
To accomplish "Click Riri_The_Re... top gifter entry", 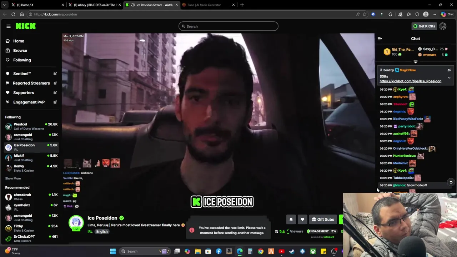I will click(399, 52).
